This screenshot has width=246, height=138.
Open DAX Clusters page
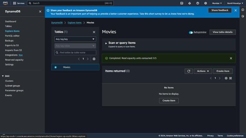(x=9, y=81)
